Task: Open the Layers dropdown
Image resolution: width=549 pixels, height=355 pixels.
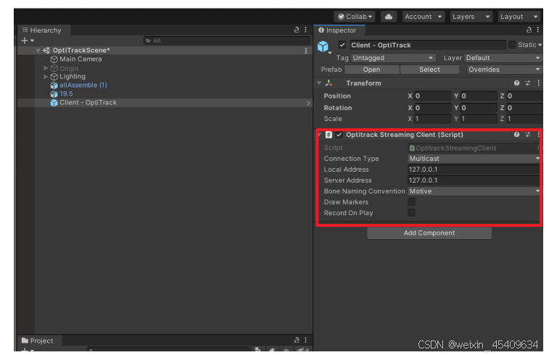Action: (x=471, y=17)
